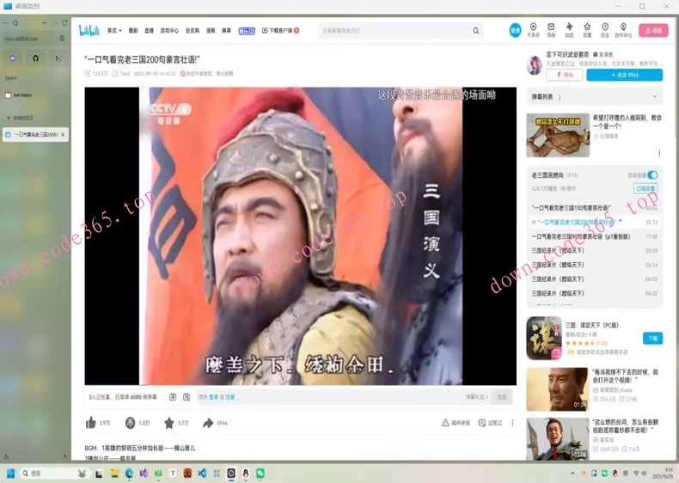Select 三国纪录片 (群临天下) item lasting 04:14
Image resolution: width=679 pixels, height=483 pixels.
594,265
